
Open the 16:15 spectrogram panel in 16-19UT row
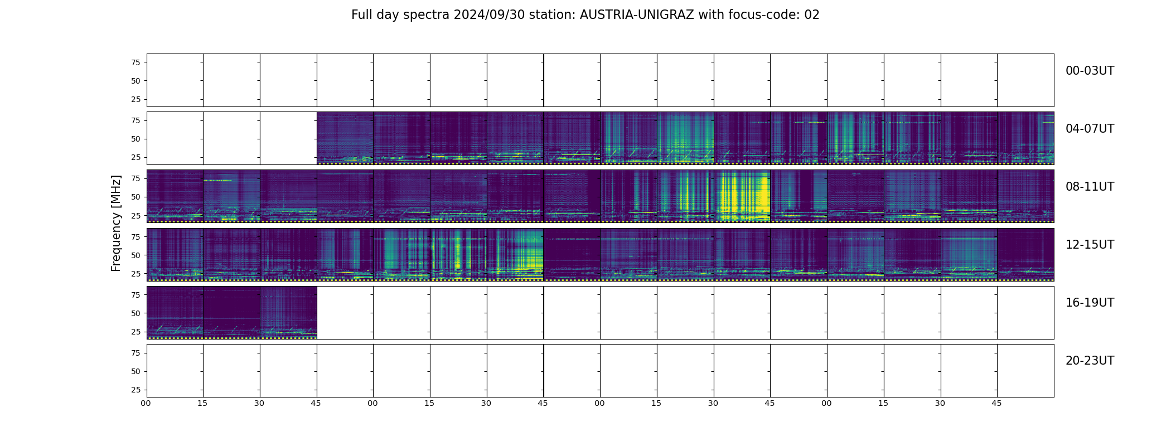tap(231, 312)
